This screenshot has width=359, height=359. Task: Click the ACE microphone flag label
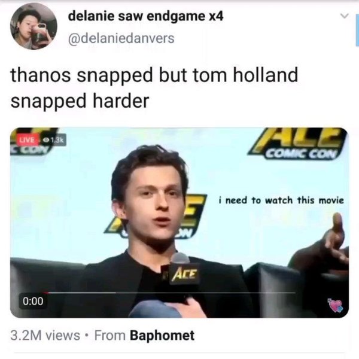[x=184, y=274]
